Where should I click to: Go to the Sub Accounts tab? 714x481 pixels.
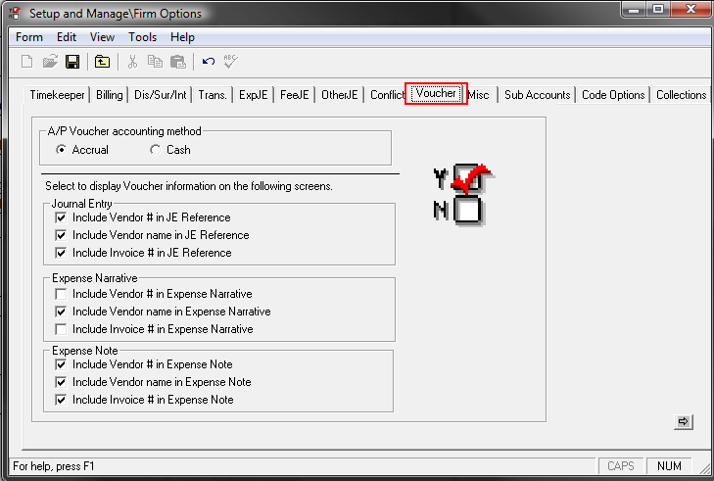tap(537, 95)
